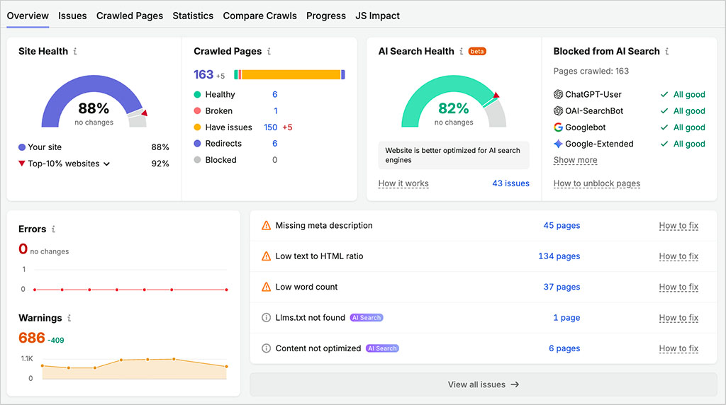Click the AI Search tag on Llms.txt row
726x405 pixels.
[x=367, y=318]
